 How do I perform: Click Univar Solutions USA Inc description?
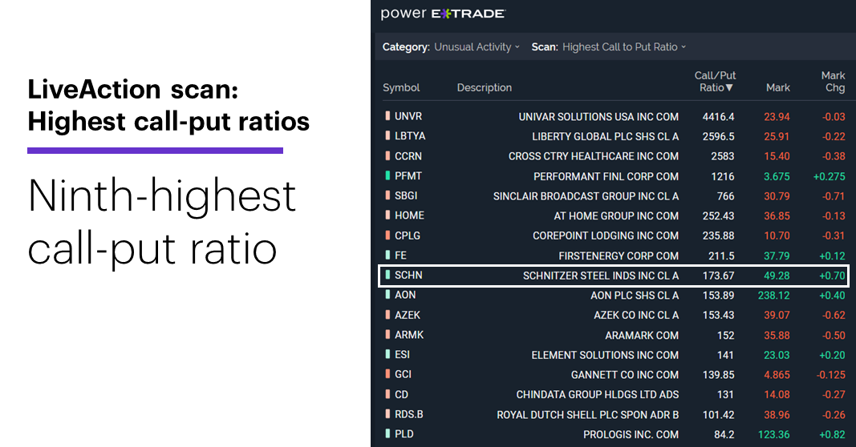(x=598, y=117)
